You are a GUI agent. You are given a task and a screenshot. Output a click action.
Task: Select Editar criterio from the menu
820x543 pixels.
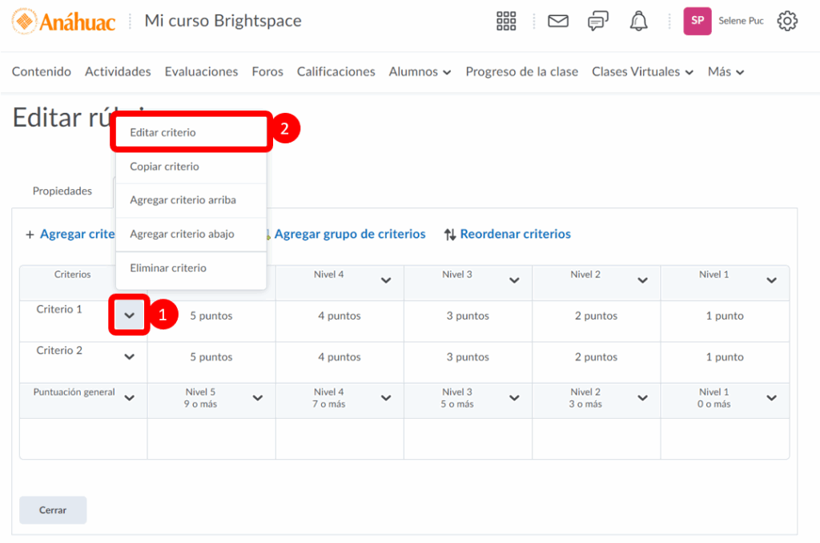[x=163, y=132]
